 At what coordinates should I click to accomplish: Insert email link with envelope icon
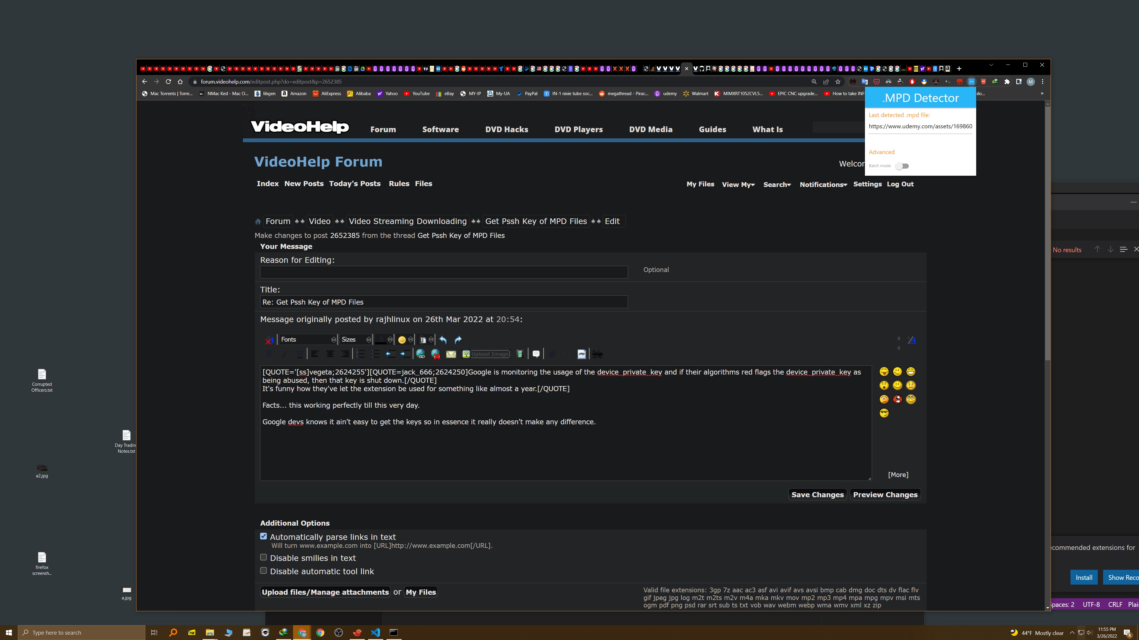click(x=451, y=354)
